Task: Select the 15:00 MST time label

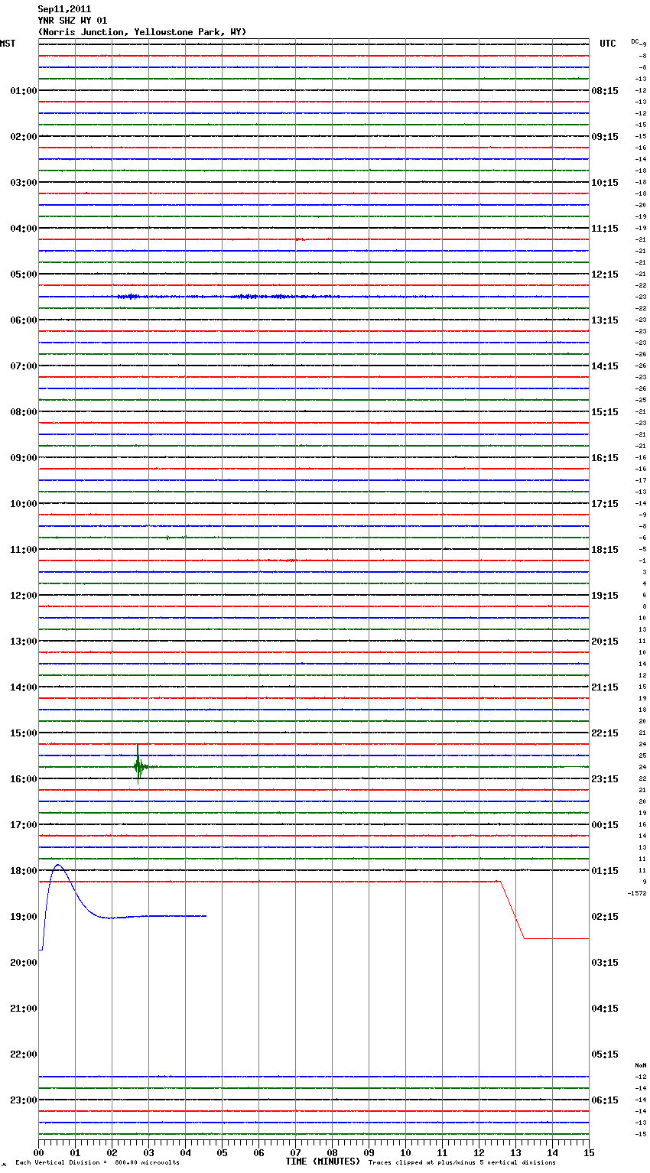Action: [23, 733]
